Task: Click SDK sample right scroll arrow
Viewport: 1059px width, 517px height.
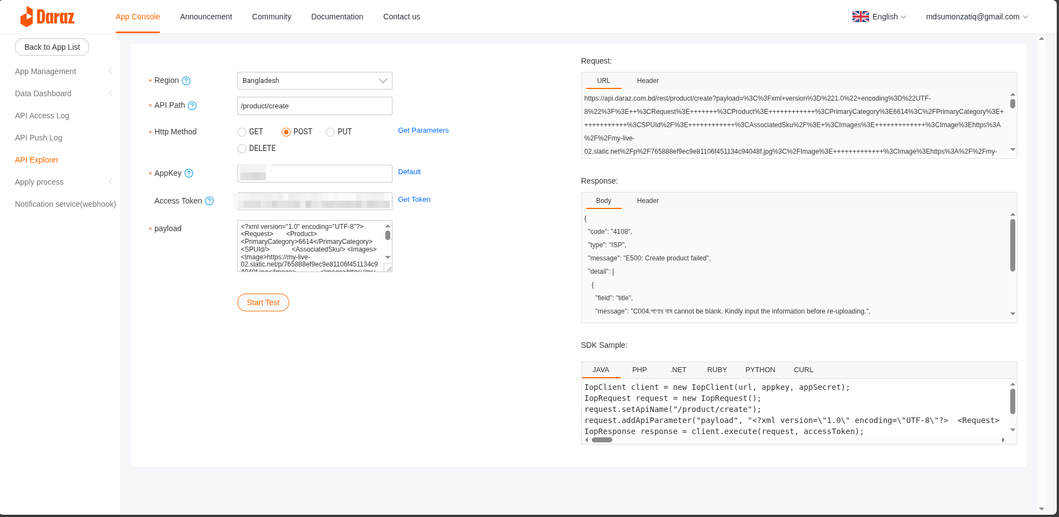Action: pyautogui.click(x=1003, y=440)
